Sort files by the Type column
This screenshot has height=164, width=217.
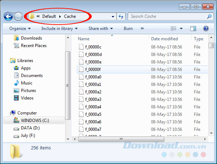click(x=199, y=39)
